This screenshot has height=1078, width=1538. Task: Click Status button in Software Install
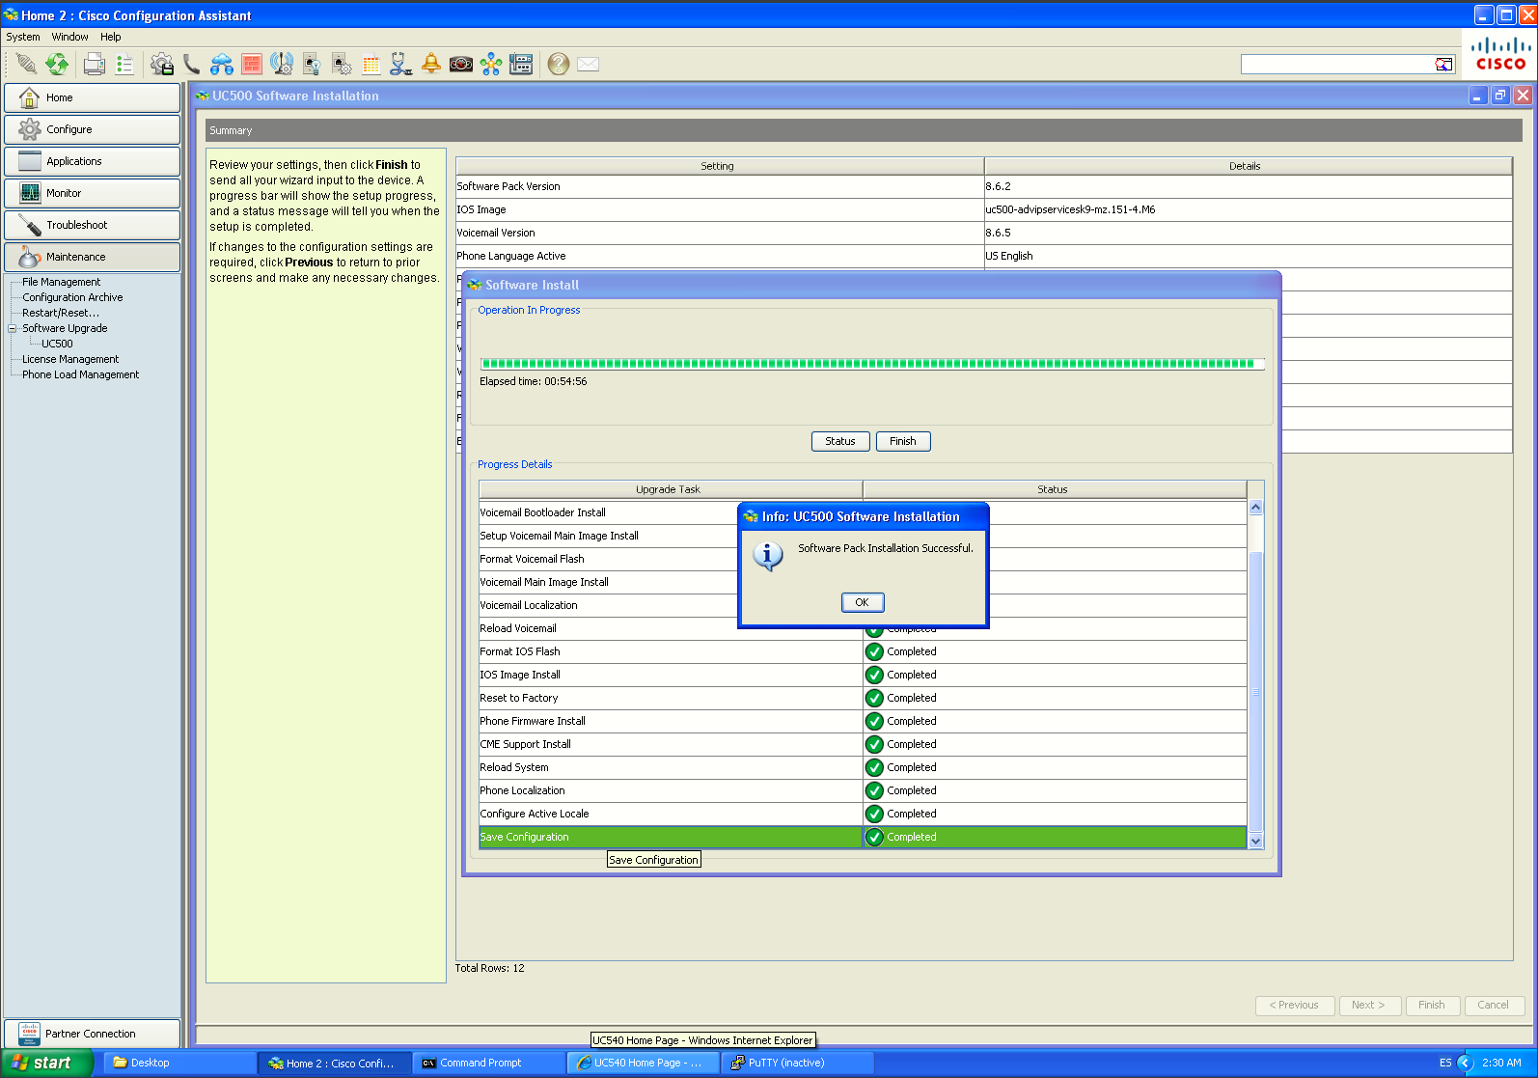(x=840, y=441)
